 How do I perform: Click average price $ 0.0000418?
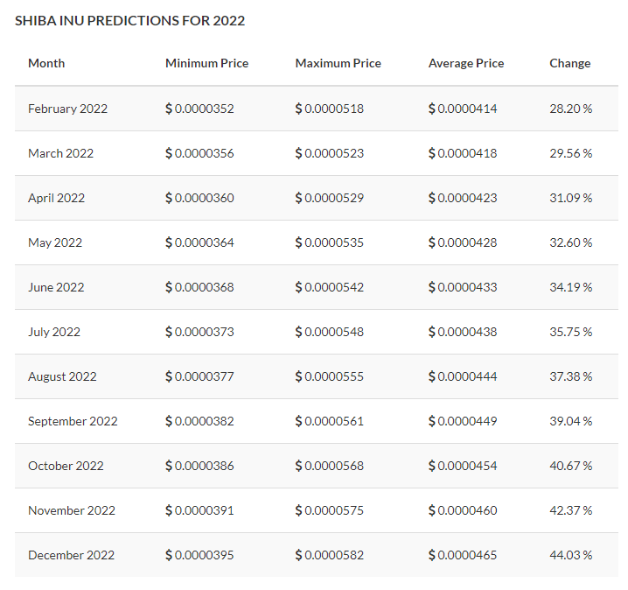463,153
